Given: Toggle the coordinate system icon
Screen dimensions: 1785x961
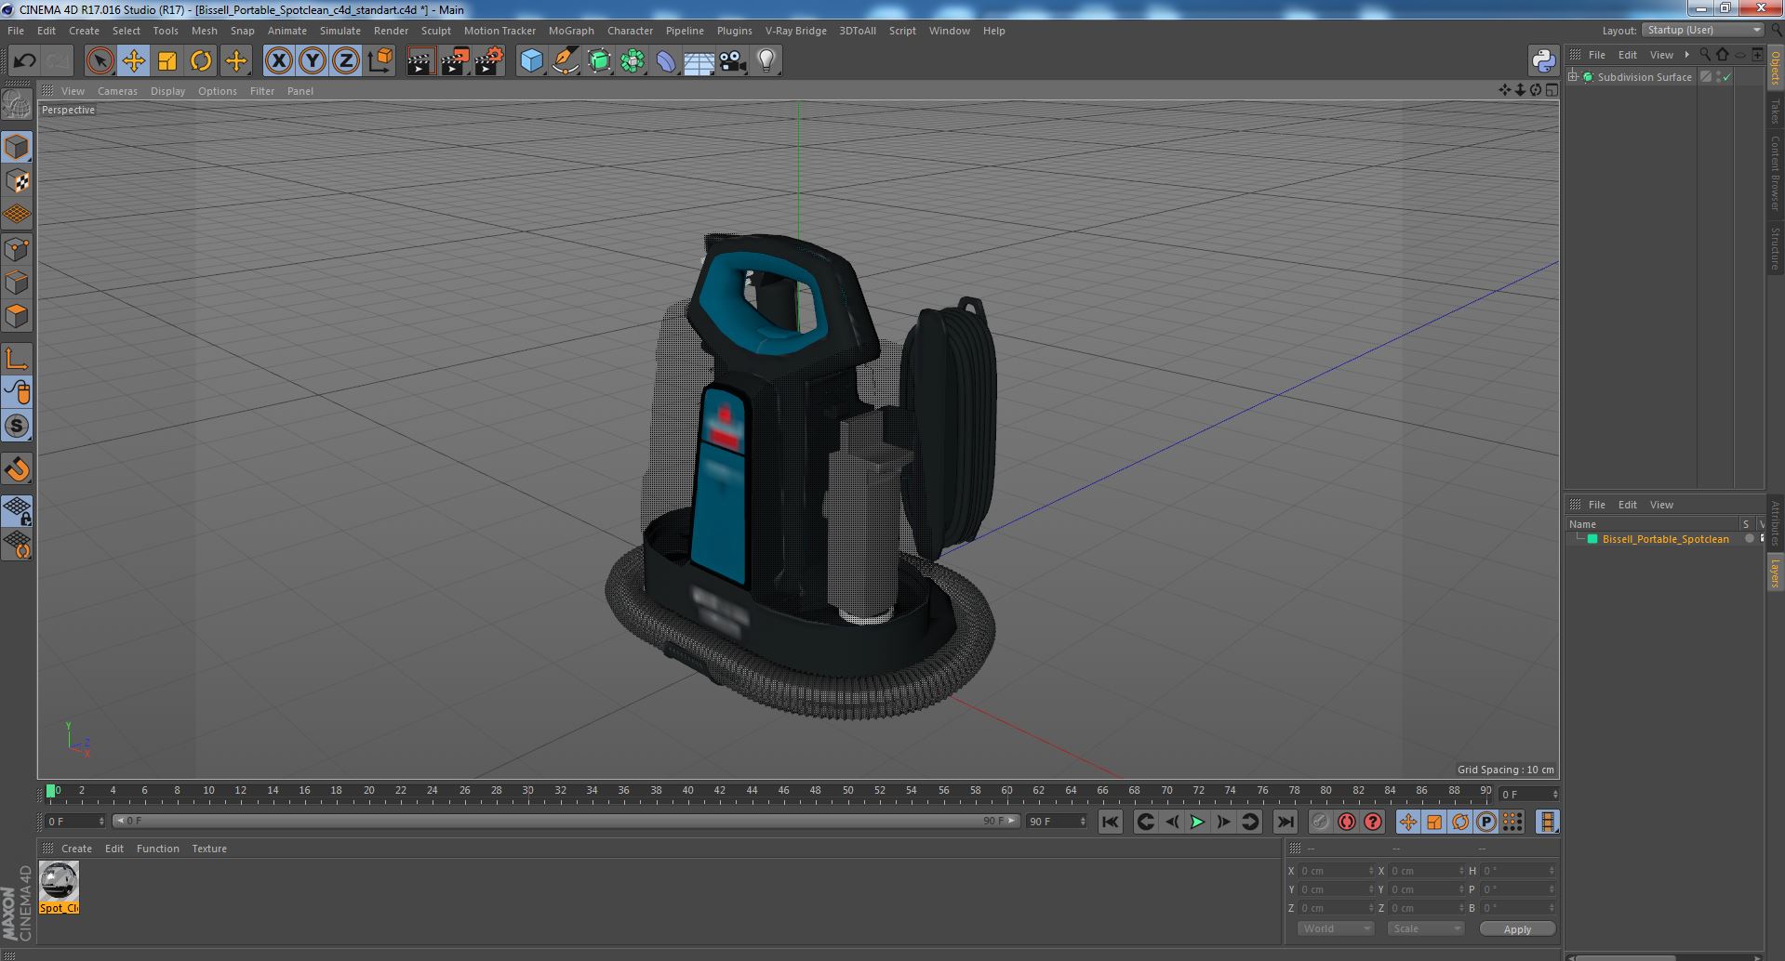Looking at the screenshot, I should pyautogui.click(x=380, y=61).
